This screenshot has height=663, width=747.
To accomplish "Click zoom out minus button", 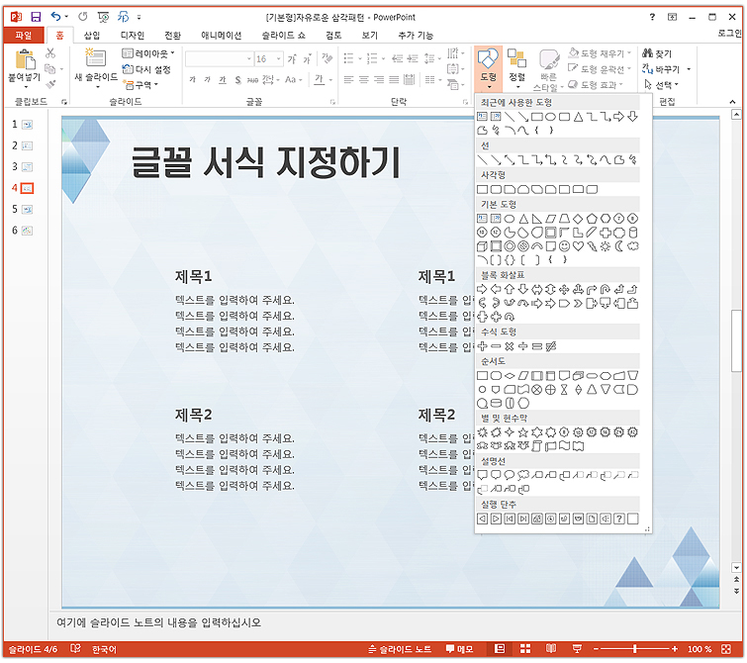I will point(596,649).
